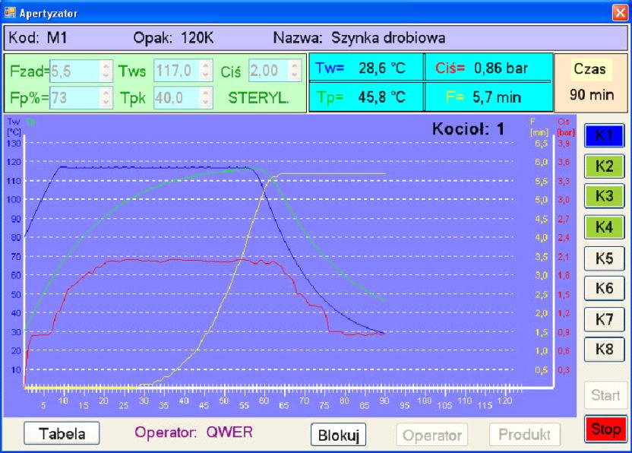632x453 pixels.
Task: Increase Ciś pressure with up arrow
Action: [295, 66]
